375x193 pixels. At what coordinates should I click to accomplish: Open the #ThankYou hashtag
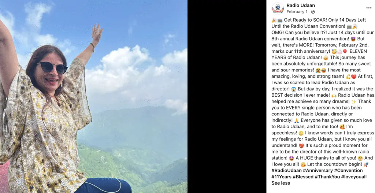[327, 177]
